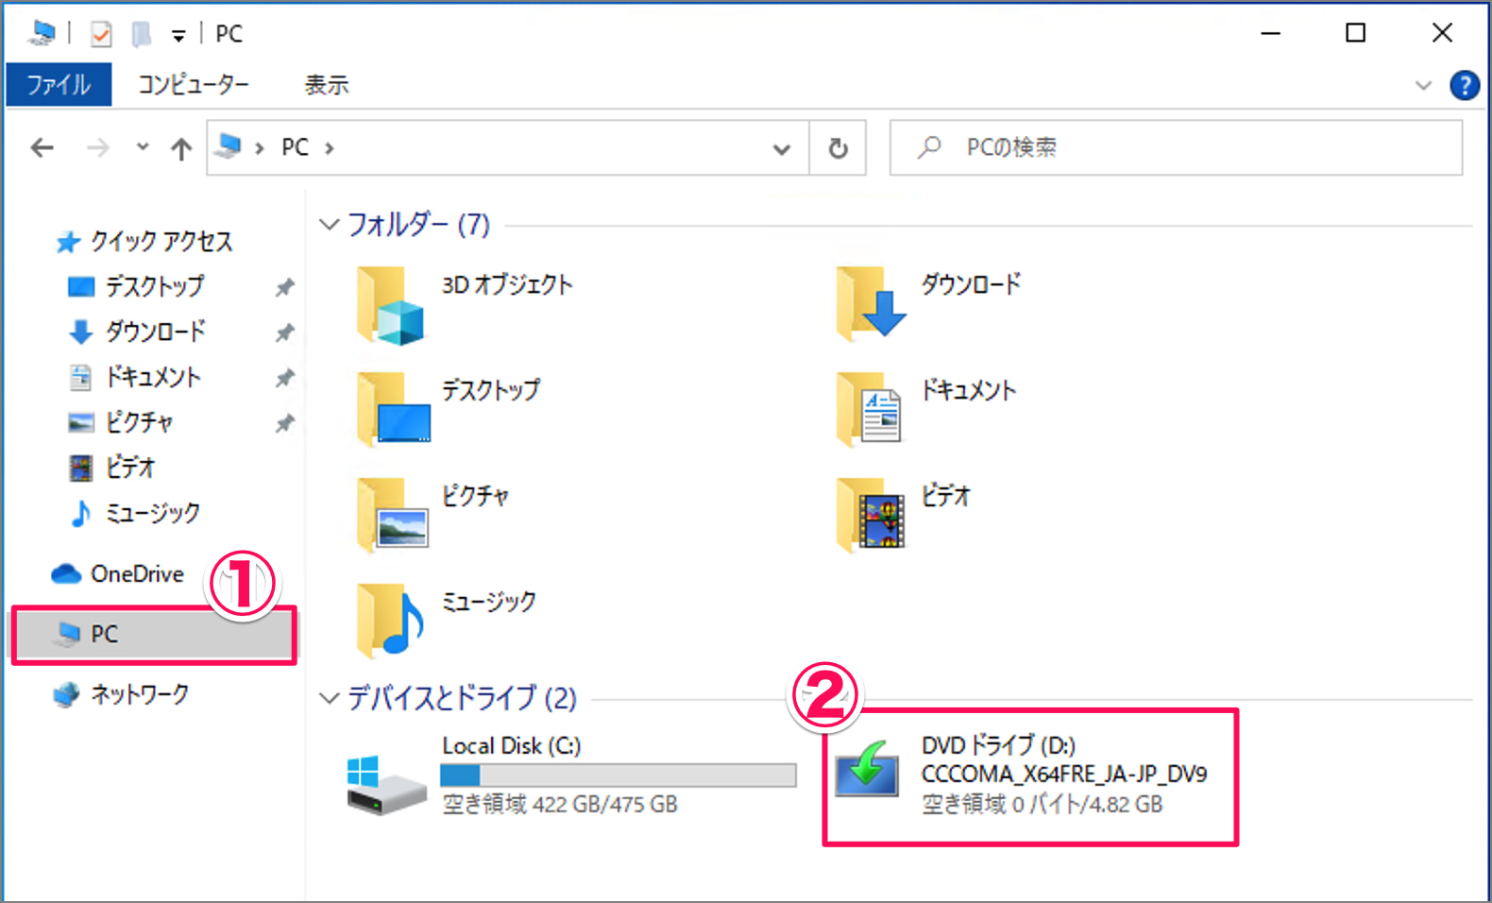
Task: Open ミュージック in the sidebar
Action: coord(152,513)
